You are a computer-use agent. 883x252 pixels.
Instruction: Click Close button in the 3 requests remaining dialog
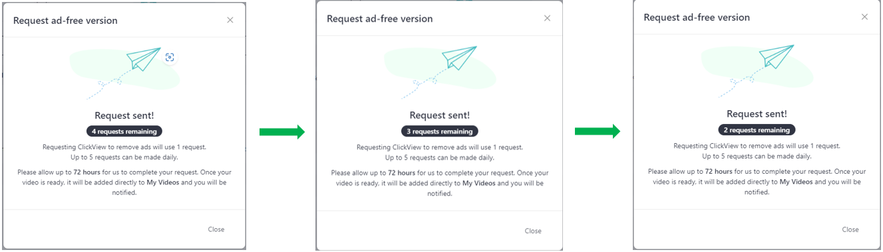[x=533, y=231]
